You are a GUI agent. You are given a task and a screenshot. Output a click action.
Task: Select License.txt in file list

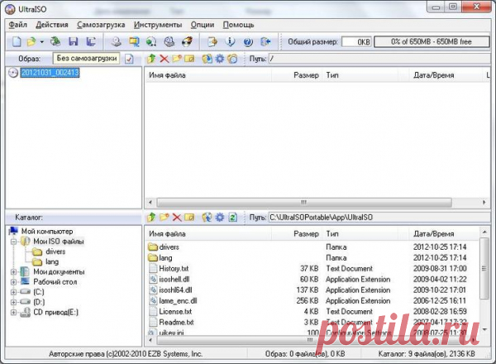click(175, 311)
